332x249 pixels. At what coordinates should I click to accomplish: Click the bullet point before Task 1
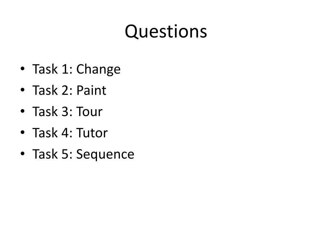[x=23, y=69]
